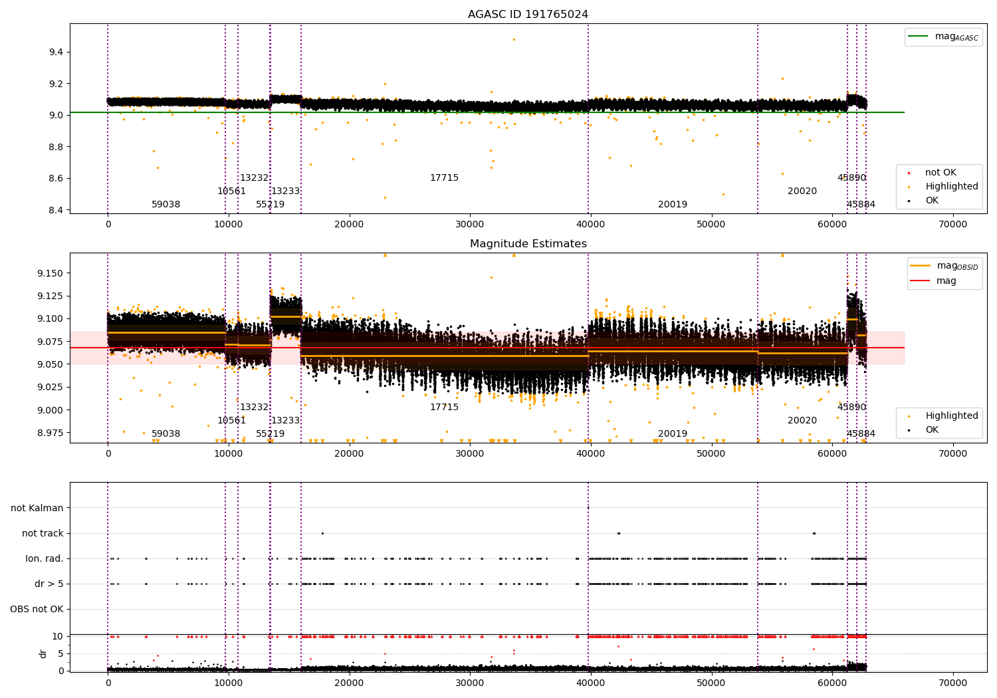Click obsid label 20019 in the middle plot

(x=673, y=434)
